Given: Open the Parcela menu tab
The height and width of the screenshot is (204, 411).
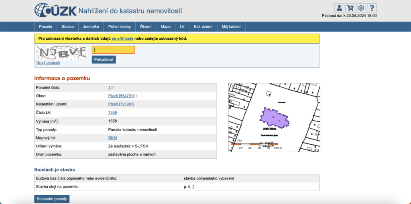Looking at the screenshot, I should (x=45, y=26).
